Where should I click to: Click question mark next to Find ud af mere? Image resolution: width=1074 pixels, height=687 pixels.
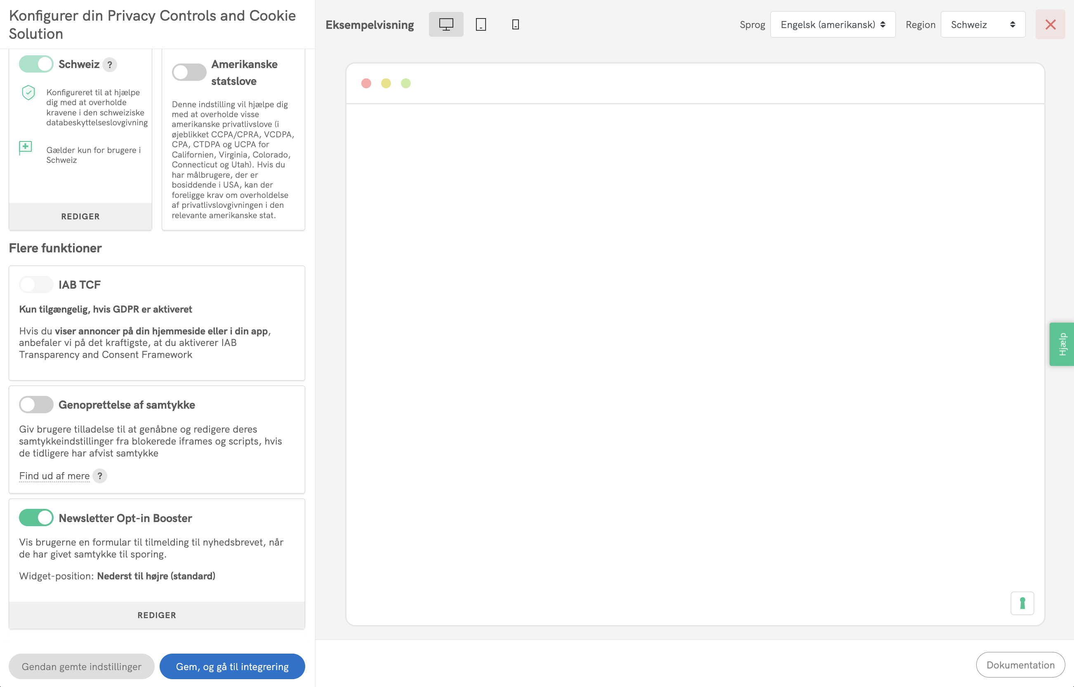(x=100, y=476)
